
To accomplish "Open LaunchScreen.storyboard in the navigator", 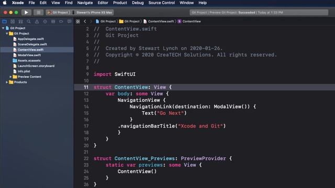I will coord(33,66).
